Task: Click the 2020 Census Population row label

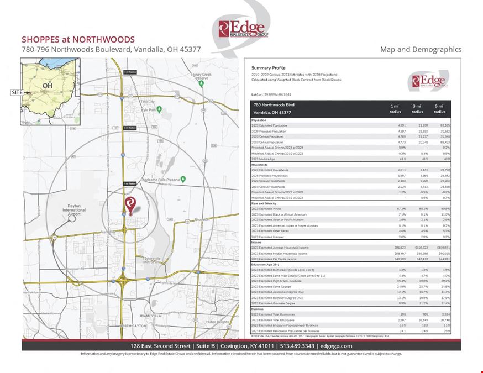Action: [x=267, y=136]
